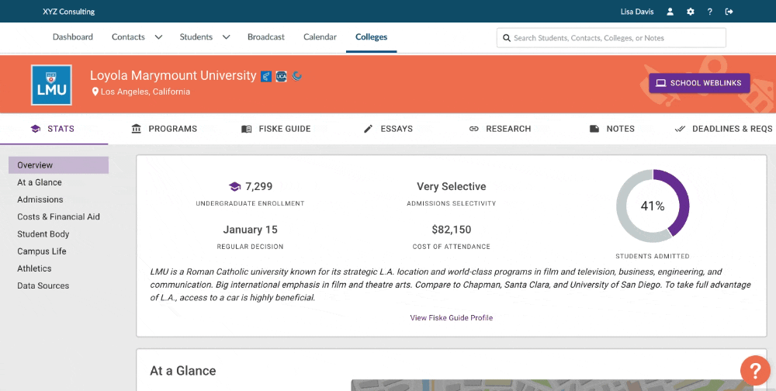This screenshot has height=391, width=776.
Task: Open the Broadcast nav item
Action: pyautogui.click(x=266, y=37)
